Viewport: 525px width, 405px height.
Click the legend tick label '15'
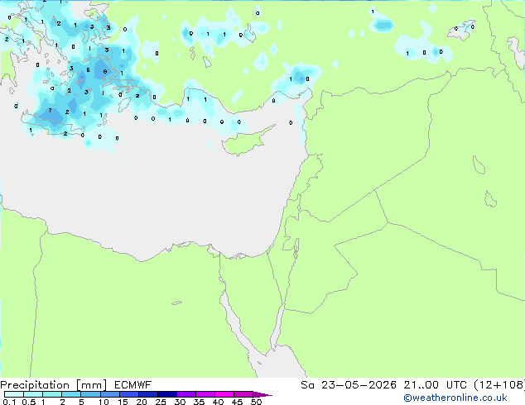click(123, 402)
